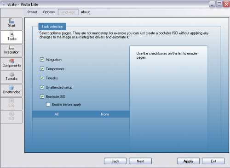230x168 pixels.
Task: Uncheck the Integration checkbox
Action: click(x=42, y=60)
